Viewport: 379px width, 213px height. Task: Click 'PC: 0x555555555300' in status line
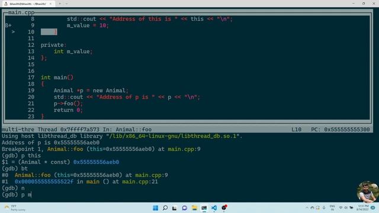pos(341,130)
